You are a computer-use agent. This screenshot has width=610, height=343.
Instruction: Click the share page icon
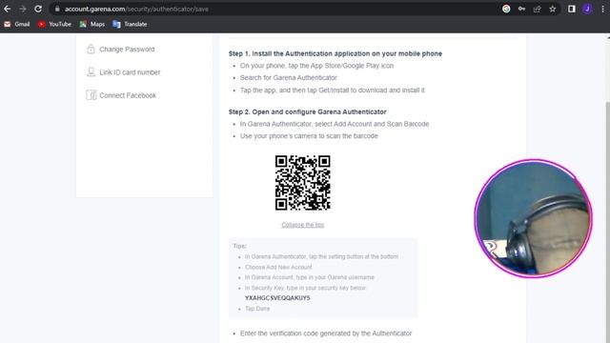pos(538,9)
